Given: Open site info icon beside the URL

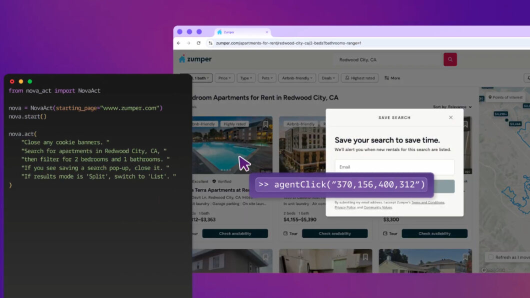Looking at the screenshot, I should coord(210,43).
